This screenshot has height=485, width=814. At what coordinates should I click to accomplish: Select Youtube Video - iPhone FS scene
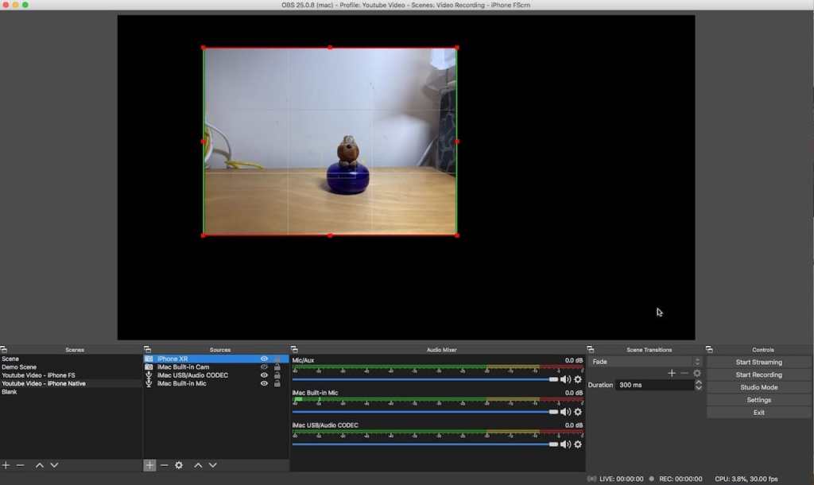[x=38, y=375]
